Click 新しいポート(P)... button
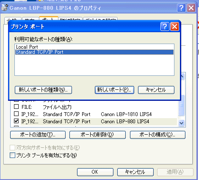The height and width of the screenshot is (180, 199). point(114,90)
